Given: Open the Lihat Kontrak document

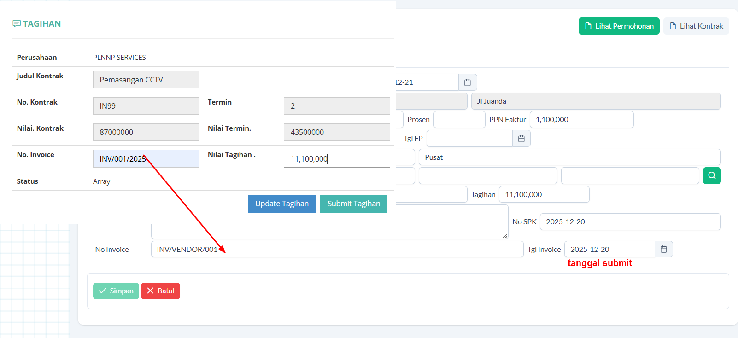Looking at the screenshot, I should pyautogui.click(x=696, y=26).
